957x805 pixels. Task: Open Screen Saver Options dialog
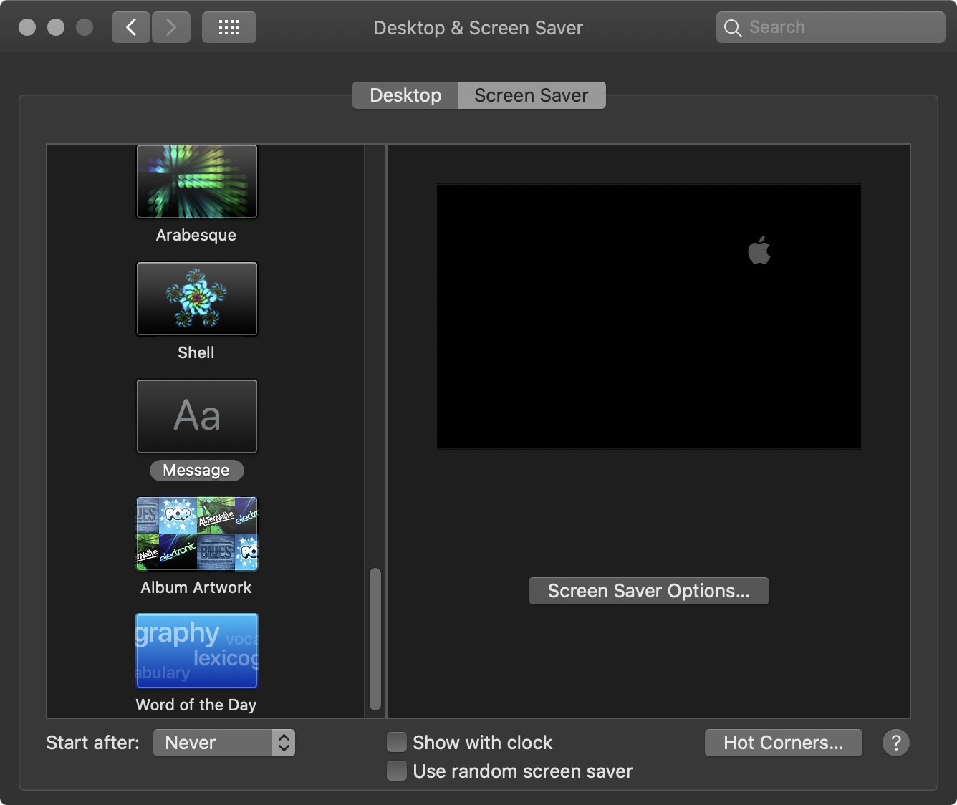[x=649, y=591]
